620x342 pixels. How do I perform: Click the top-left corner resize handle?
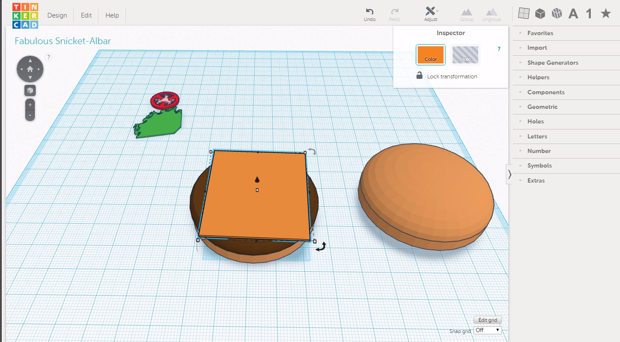(211, 152)
